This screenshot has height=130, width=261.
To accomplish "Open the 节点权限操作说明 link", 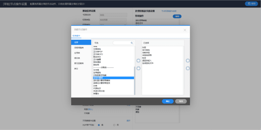I will (169, 11).
